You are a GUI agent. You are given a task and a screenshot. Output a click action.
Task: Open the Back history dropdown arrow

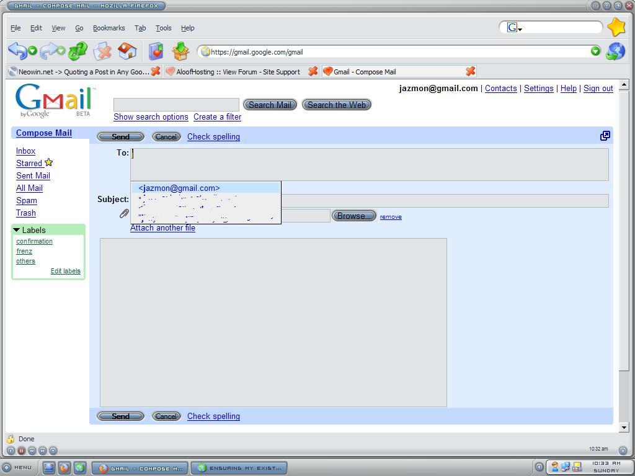point(32,51)
